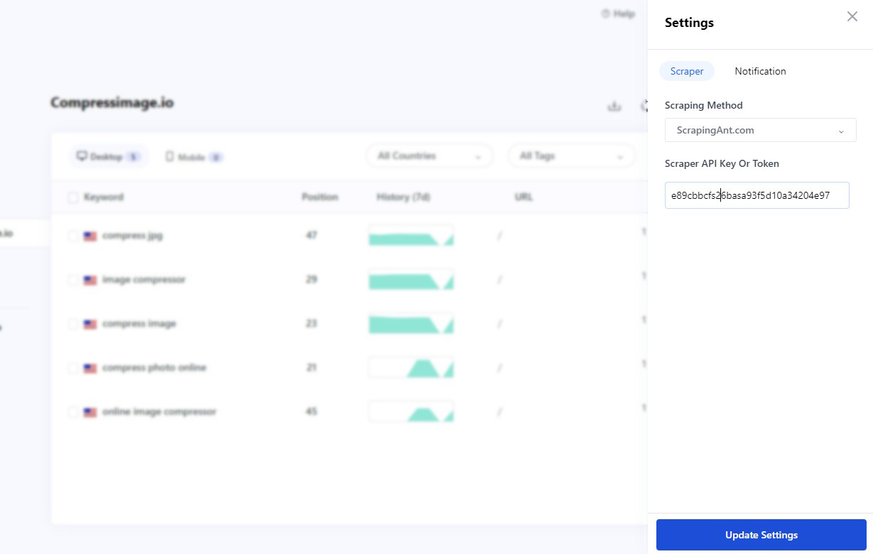This screenshot has width=873, height=554.
Task: Open the All Tags dropdown
Action: click(x=571, y=156)
